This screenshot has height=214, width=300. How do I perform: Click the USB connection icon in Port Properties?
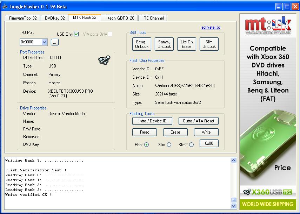(104, 60)
